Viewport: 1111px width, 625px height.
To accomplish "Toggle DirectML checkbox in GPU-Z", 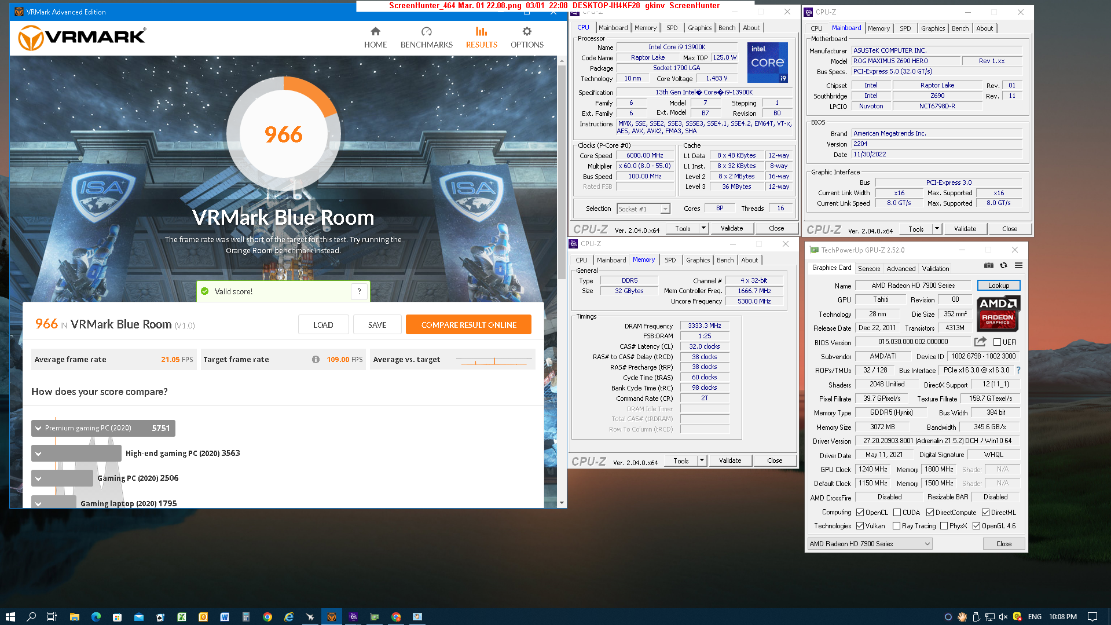I will 985,512.
